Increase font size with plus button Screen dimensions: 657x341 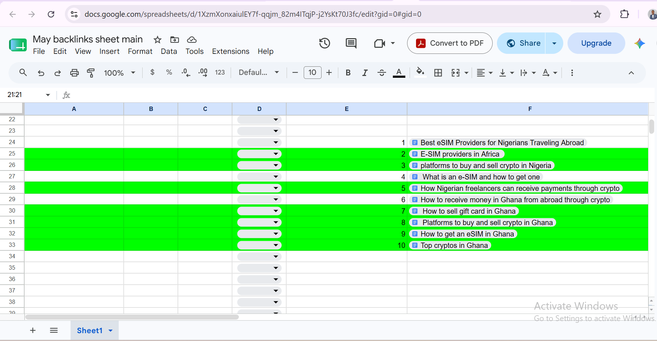coord(329,73)
